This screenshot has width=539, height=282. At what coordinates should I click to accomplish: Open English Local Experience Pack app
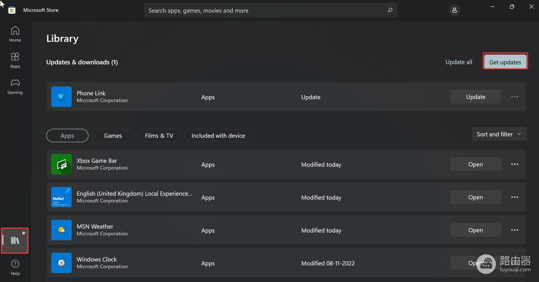coord(476,197)
